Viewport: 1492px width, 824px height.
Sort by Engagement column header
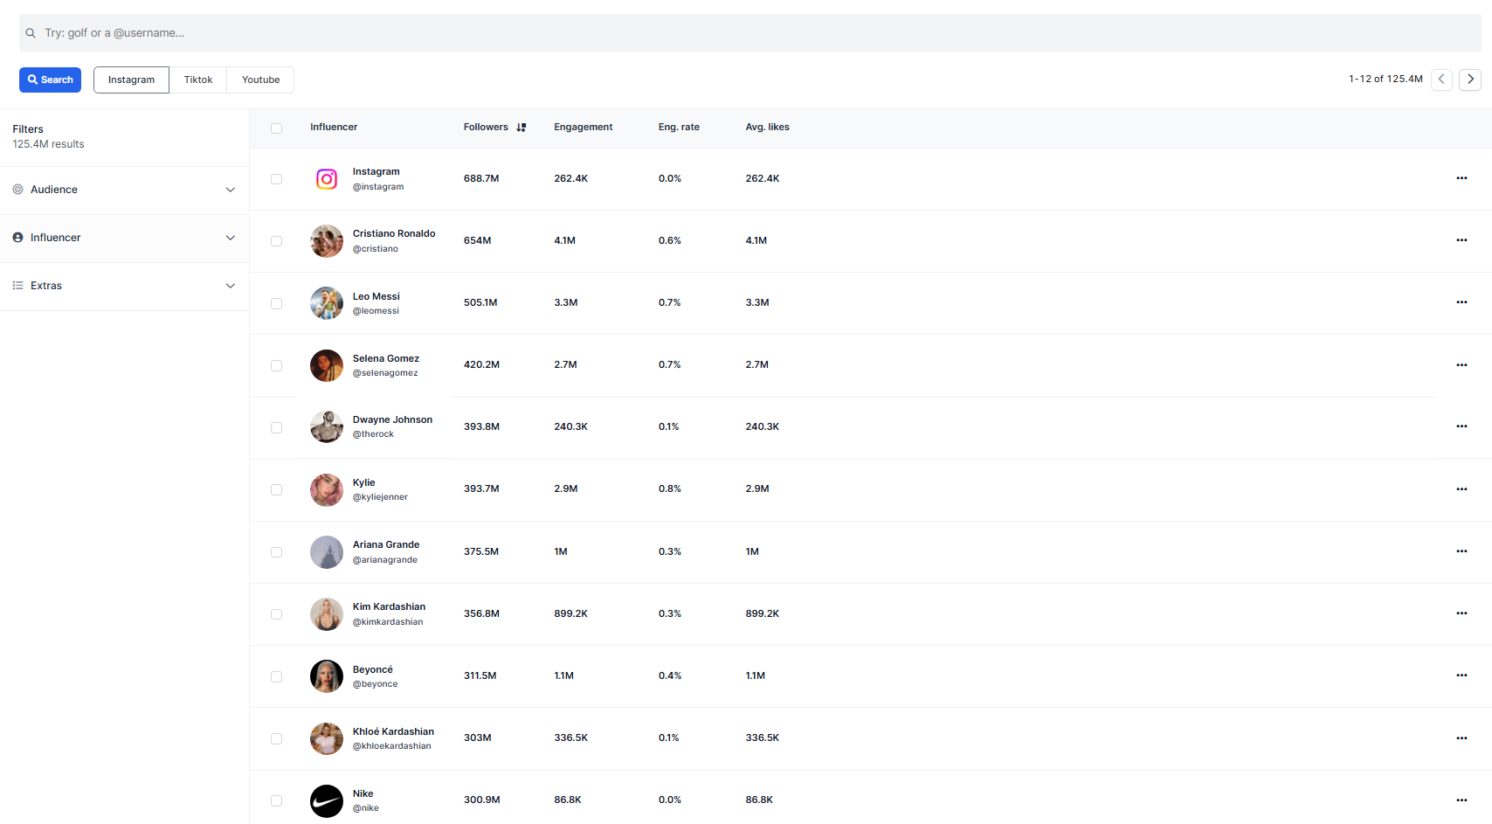pos(583,128)
